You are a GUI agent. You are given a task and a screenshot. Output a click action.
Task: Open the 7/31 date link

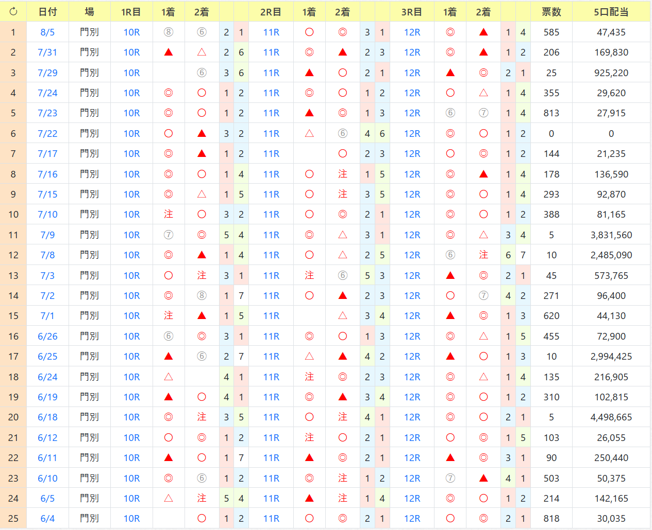tap(47, 52)
